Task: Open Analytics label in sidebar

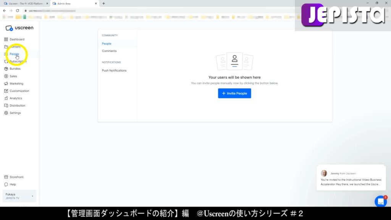Action: [x=16, y=98]
